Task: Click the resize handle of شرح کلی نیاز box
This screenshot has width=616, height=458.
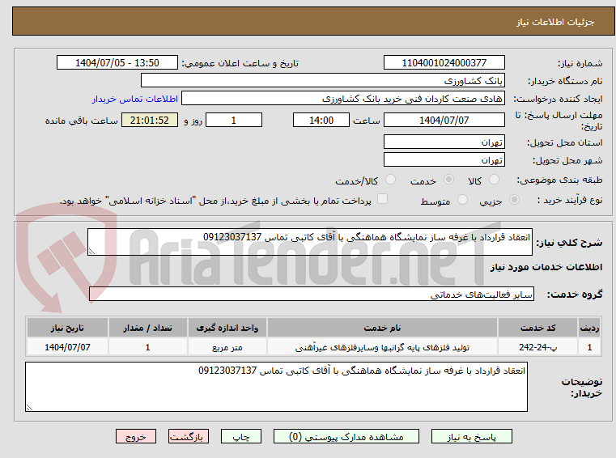Action: point(91,252)
